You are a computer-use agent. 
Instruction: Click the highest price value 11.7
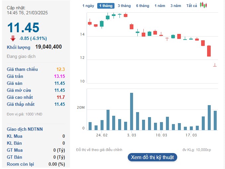point(61,97)
